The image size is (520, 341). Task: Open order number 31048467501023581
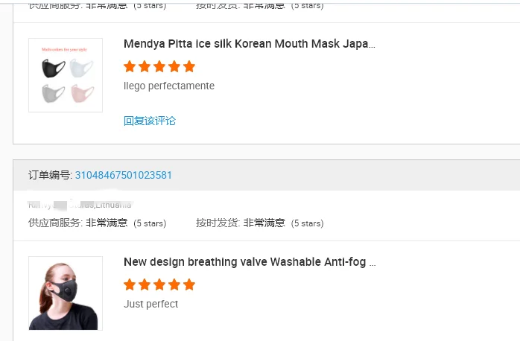pos(124,175)
